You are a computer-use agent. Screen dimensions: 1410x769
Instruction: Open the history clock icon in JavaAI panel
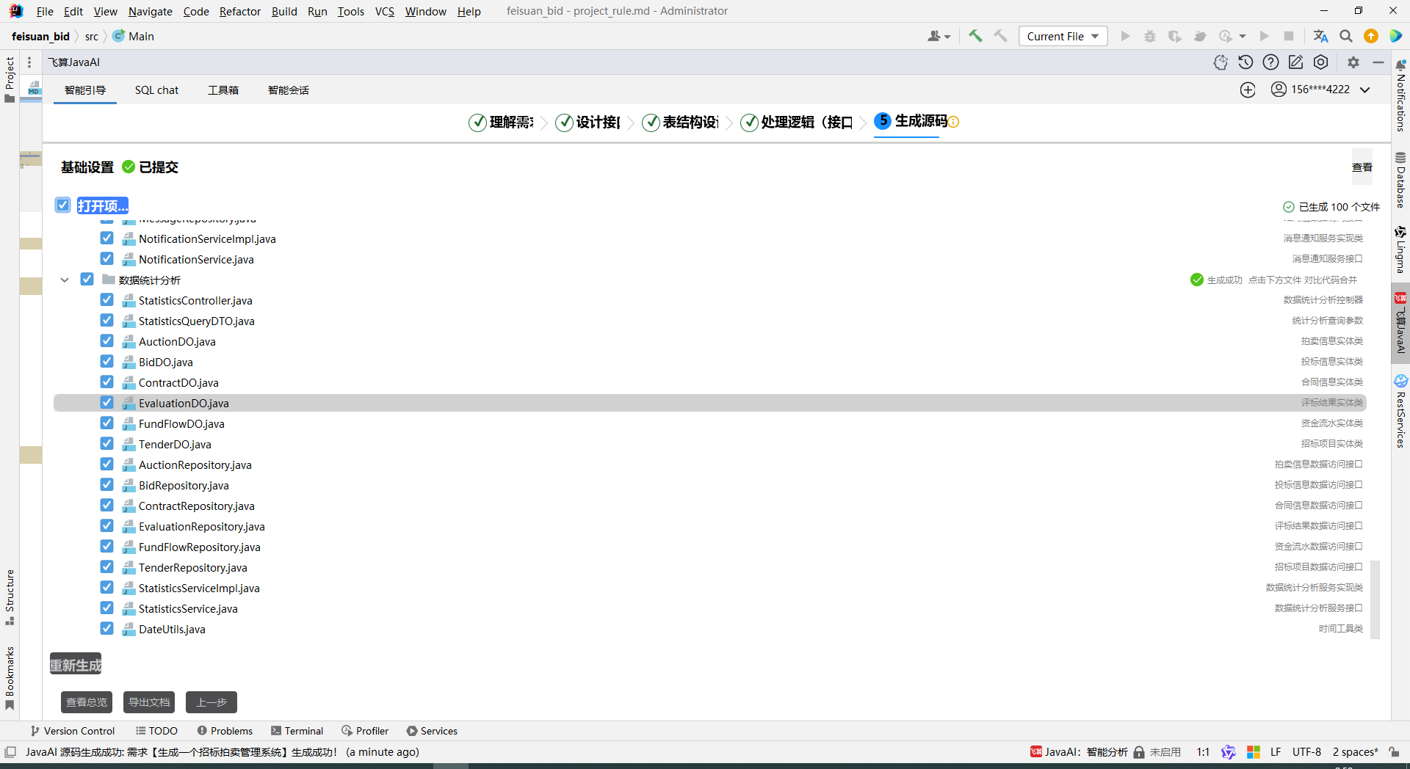(x=1245, y=62)
